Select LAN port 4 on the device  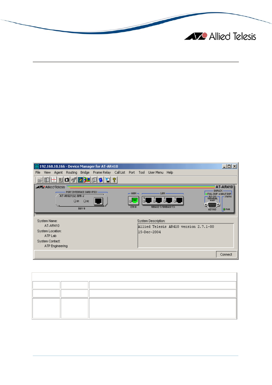(149, 200)
